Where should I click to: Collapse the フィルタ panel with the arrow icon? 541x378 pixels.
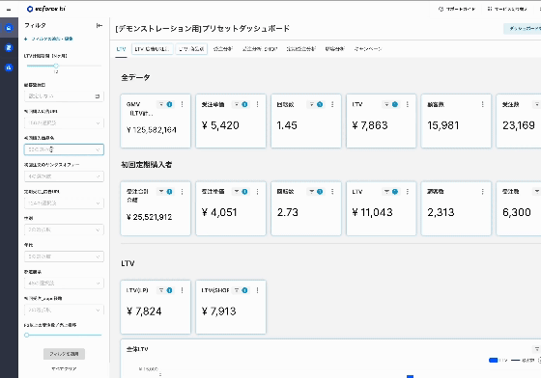(100, 25)
